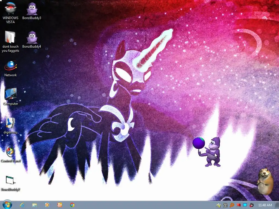
Task: Select the Control Panel desktop icon
Action: (x=11, y=154)
